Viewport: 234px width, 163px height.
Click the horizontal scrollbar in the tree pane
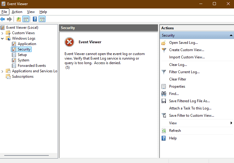click(27, 155)
